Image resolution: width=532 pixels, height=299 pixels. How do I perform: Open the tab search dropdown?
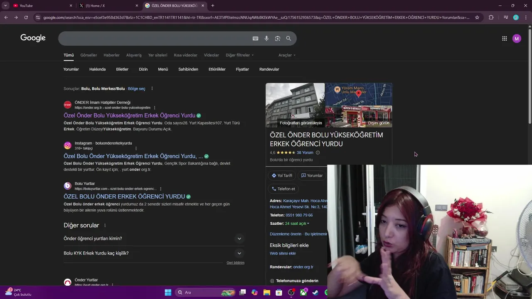5,5
